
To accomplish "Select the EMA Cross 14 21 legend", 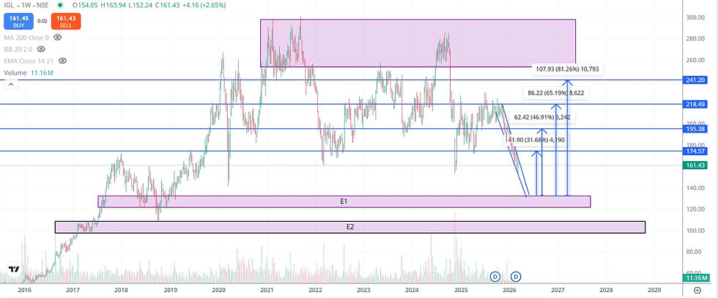I will tap(30, 61).
